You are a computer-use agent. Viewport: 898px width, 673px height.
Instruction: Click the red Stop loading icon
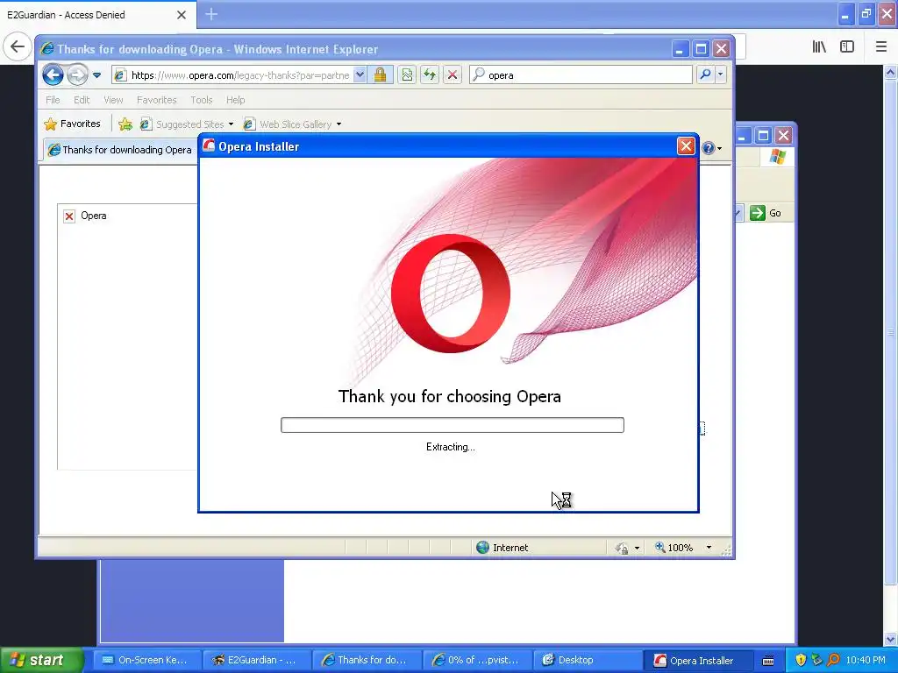(x=453, y=75)
